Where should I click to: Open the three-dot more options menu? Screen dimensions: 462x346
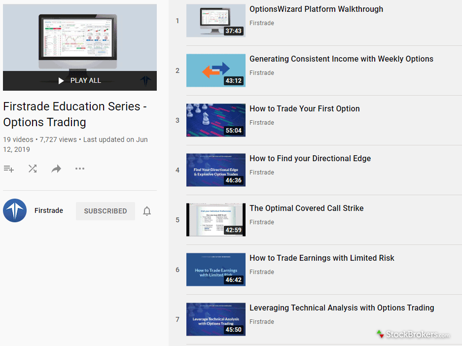(80, 169)
